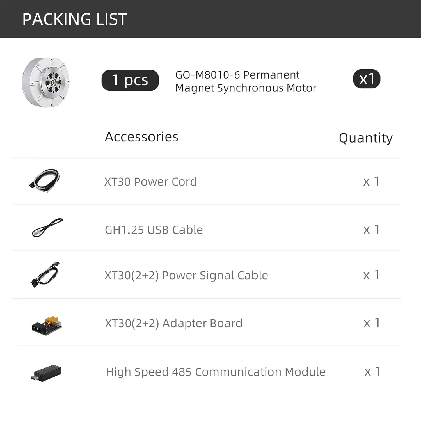Select "High Speed 485 Communication Module" text

click(216, 372)
